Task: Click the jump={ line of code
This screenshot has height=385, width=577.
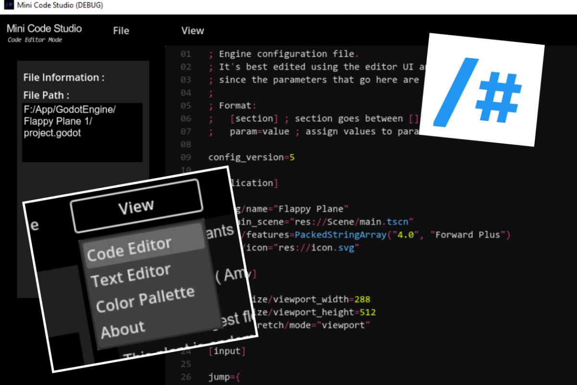Action: pos(224,377)
